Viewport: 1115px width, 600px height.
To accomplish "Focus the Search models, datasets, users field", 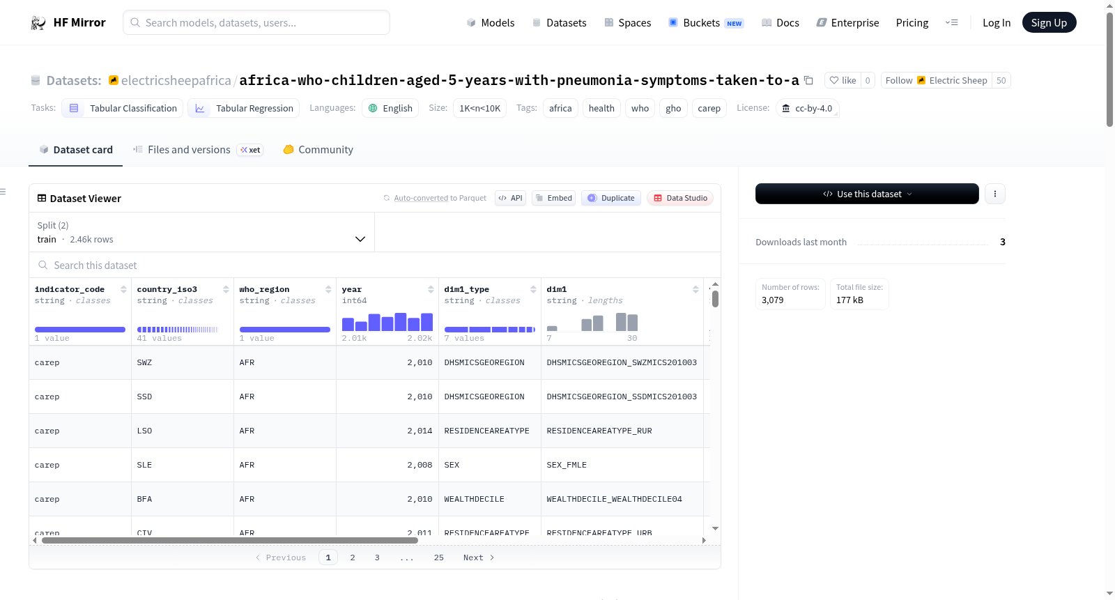I will pyautogui.click(x=256, y=23).
